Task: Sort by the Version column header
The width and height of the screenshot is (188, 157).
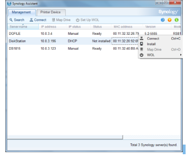Action: [x=157, y=27]
